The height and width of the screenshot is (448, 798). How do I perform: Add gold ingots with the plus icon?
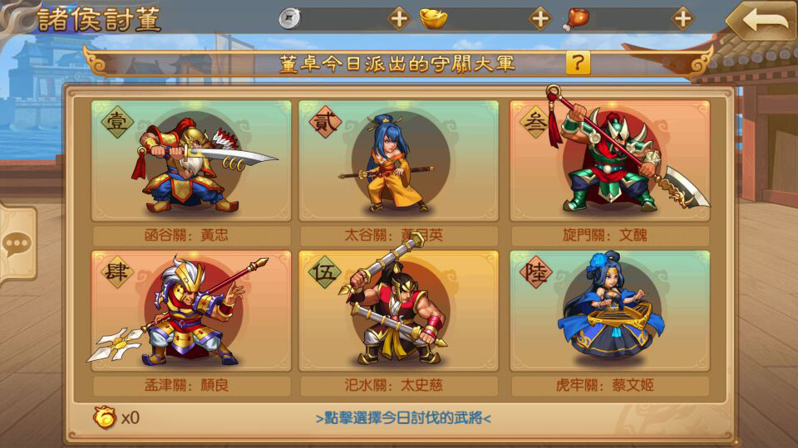coord(540,19)
